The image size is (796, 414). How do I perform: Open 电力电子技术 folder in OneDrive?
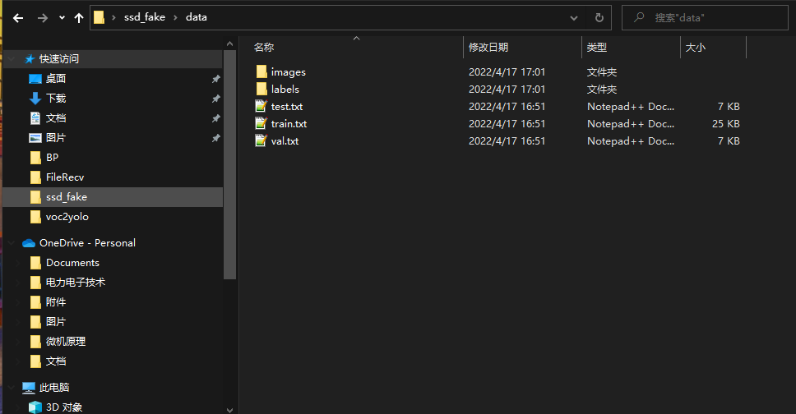coord(76,282)
